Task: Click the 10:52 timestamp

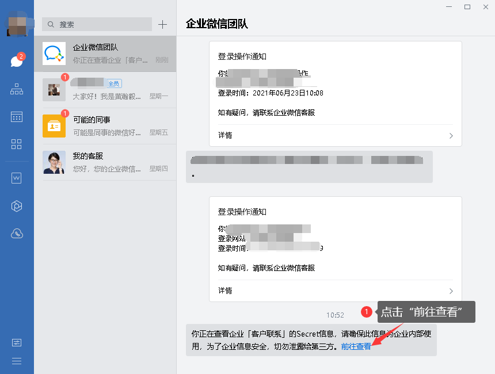Action: point(335,315)
